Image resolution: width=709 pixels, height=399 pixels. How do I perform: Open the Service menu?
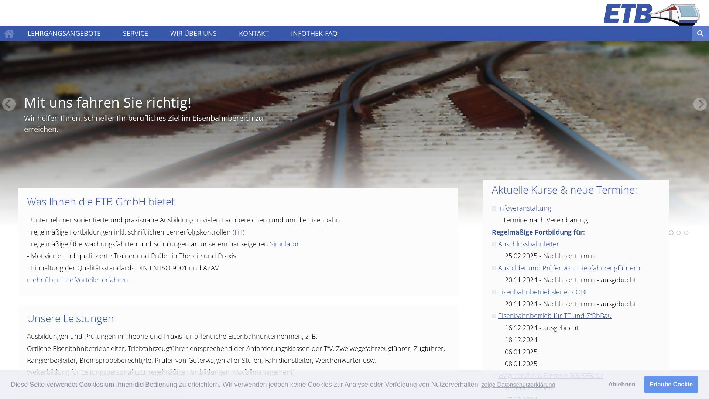136,33
